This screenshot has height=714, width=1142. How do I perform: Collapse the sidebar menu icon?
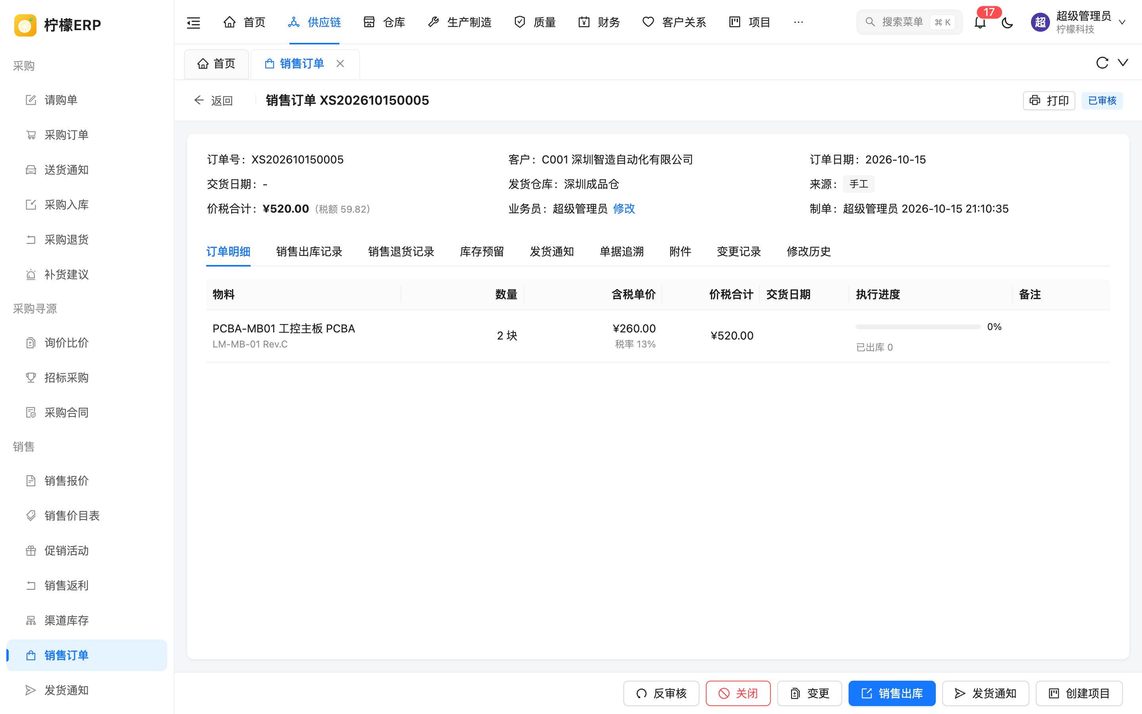(194, 22)
